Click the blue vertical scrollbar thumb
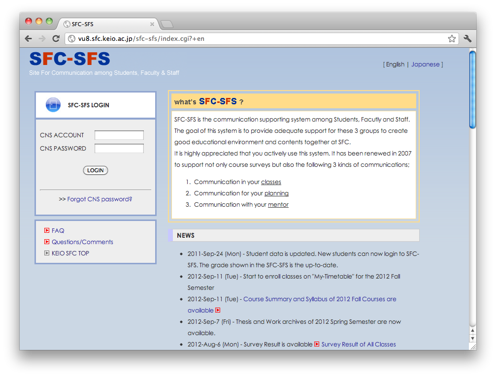The height and width of the screenshot is (377, 496). (x=472, y=89)
